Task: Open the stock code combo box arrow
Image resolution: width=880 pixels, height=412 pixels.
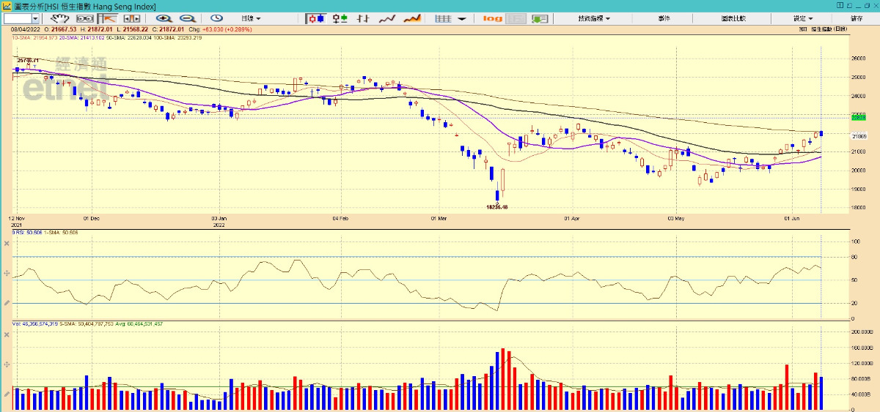Action: click(36, 18)
